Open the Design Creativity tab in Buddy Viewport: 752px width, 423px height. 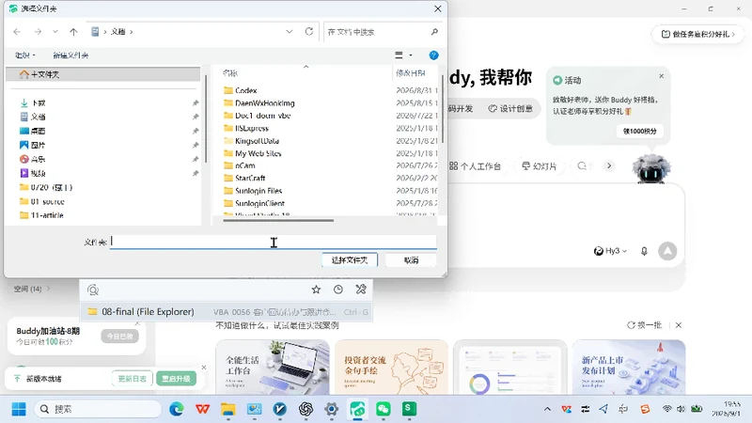510,108
